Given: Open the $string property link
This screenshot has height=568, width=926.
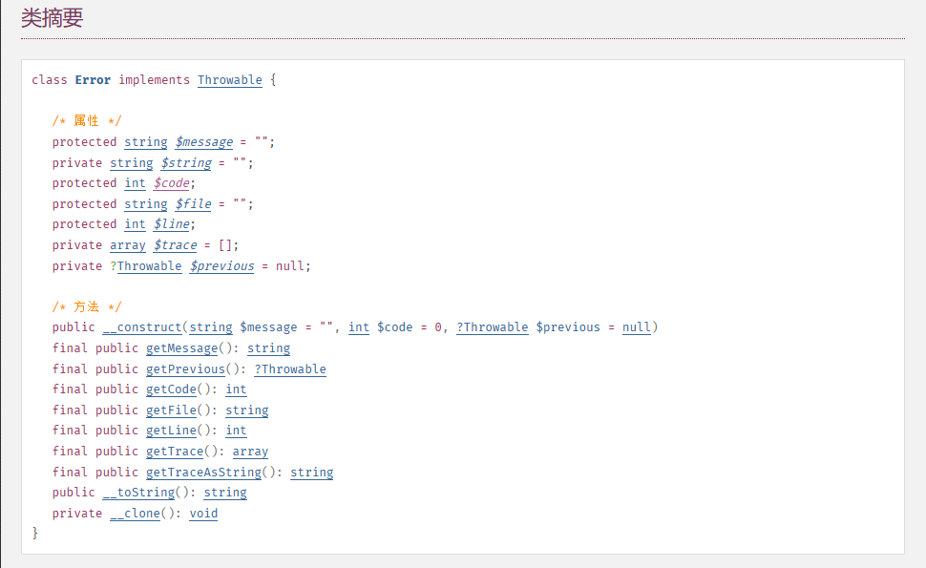Looking at the screenshot, I should (186, 163).
